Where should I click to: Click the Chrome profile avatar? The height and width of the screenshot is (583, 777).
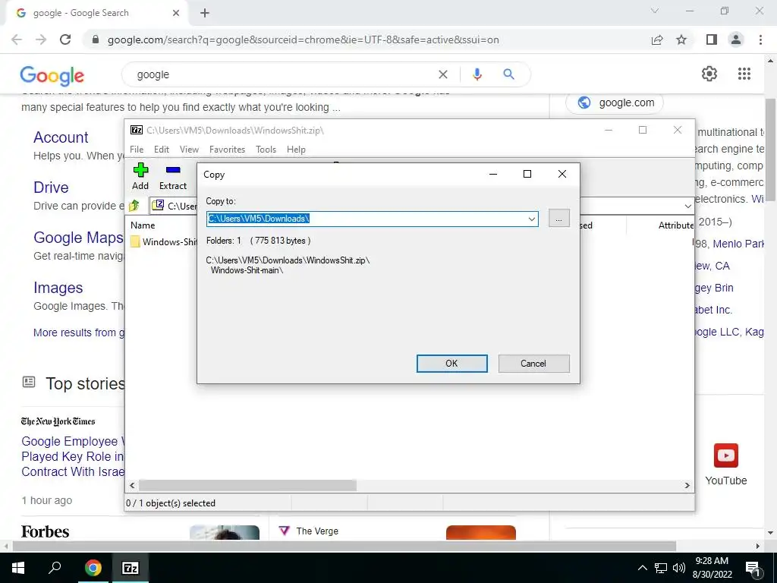coord(736,39)
